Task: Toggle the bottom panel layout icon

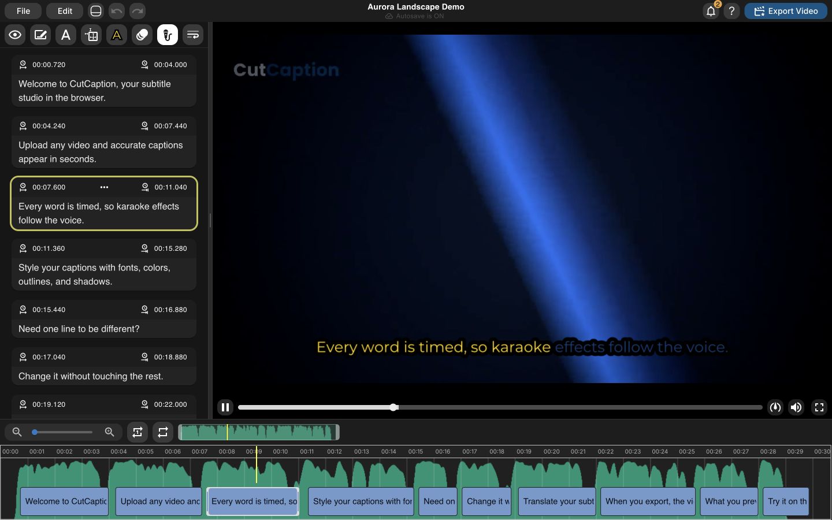Action: click(96, 11)
